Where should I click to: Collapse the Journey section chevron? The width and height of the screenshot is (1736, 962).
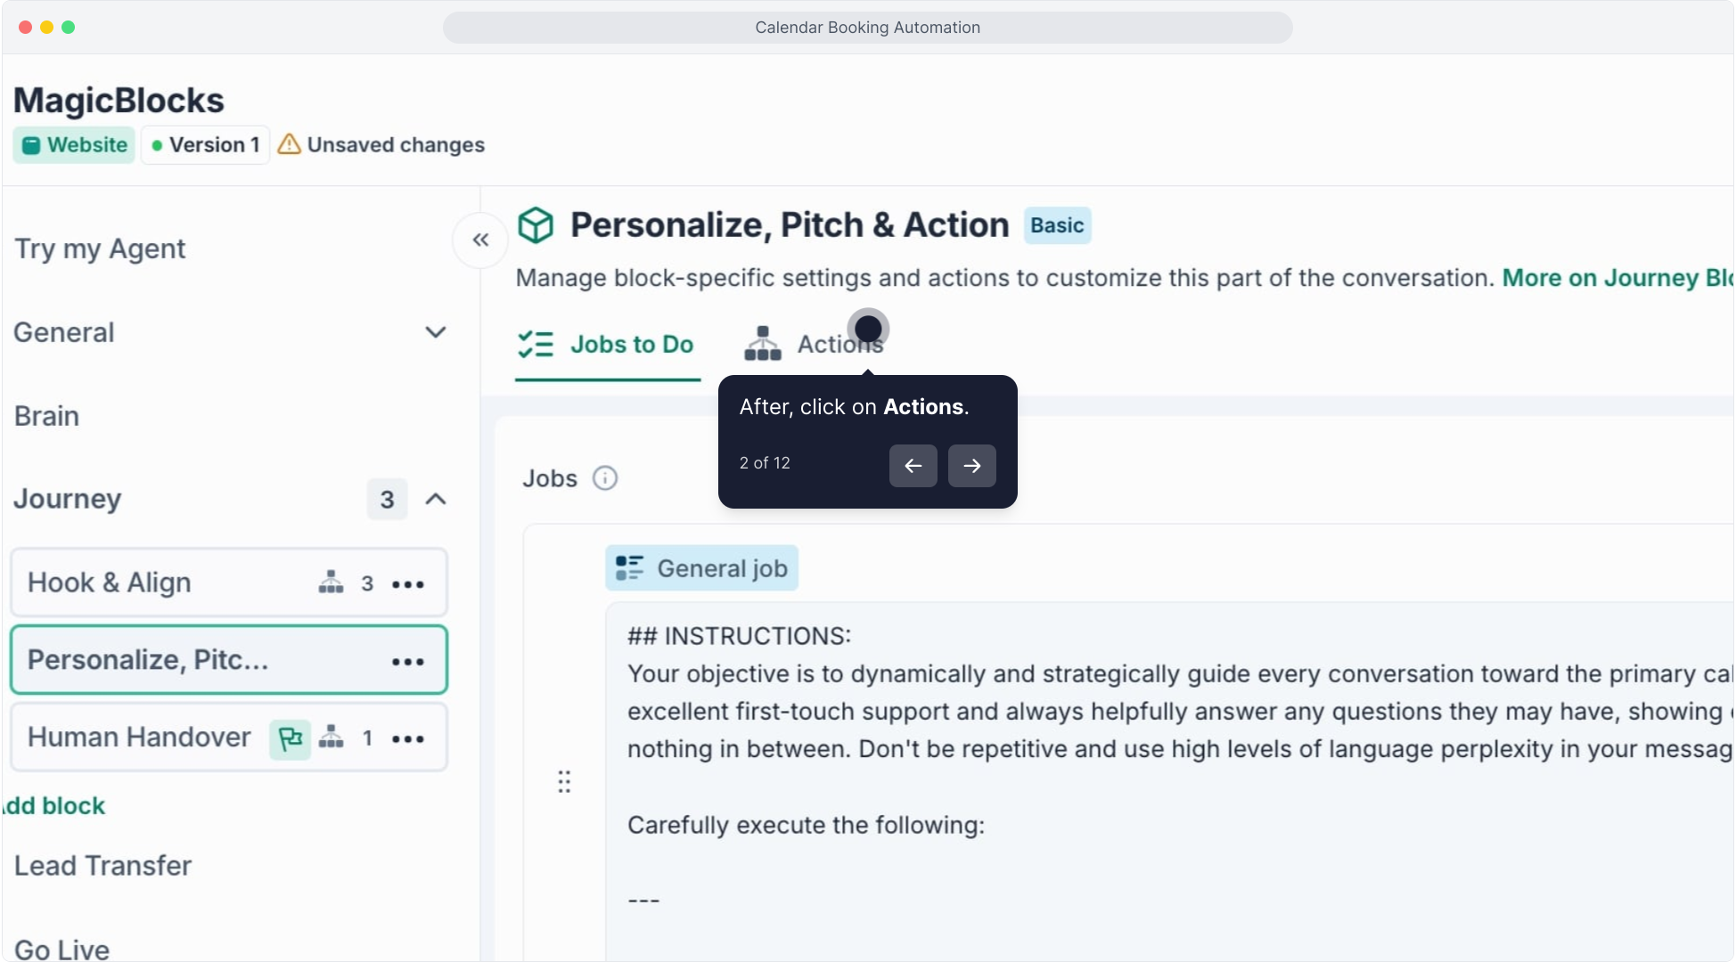click(435, 499)
